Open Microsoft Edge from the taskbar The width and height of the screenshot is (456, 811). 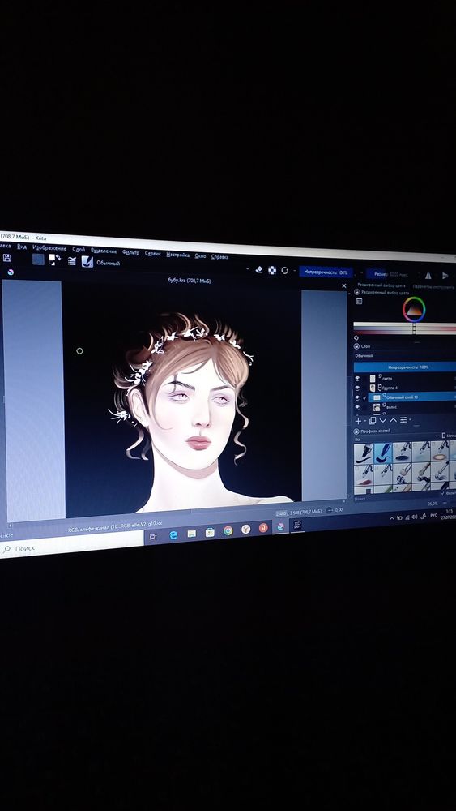click(173, 535)
